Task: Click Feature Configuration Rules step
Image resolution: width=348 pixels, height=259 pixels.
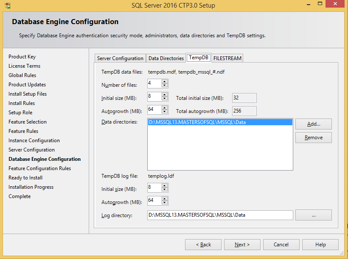Action: [39, 168]
